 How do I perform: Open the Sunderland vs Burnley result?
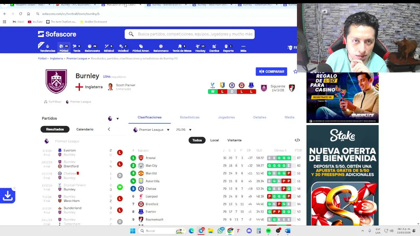click(82, 210)
